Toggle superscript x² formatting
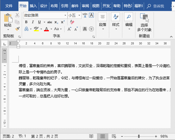 [63, 22]
